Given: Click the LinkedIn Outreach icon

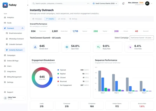Looking at the screenshot, I should pos(7,44).
